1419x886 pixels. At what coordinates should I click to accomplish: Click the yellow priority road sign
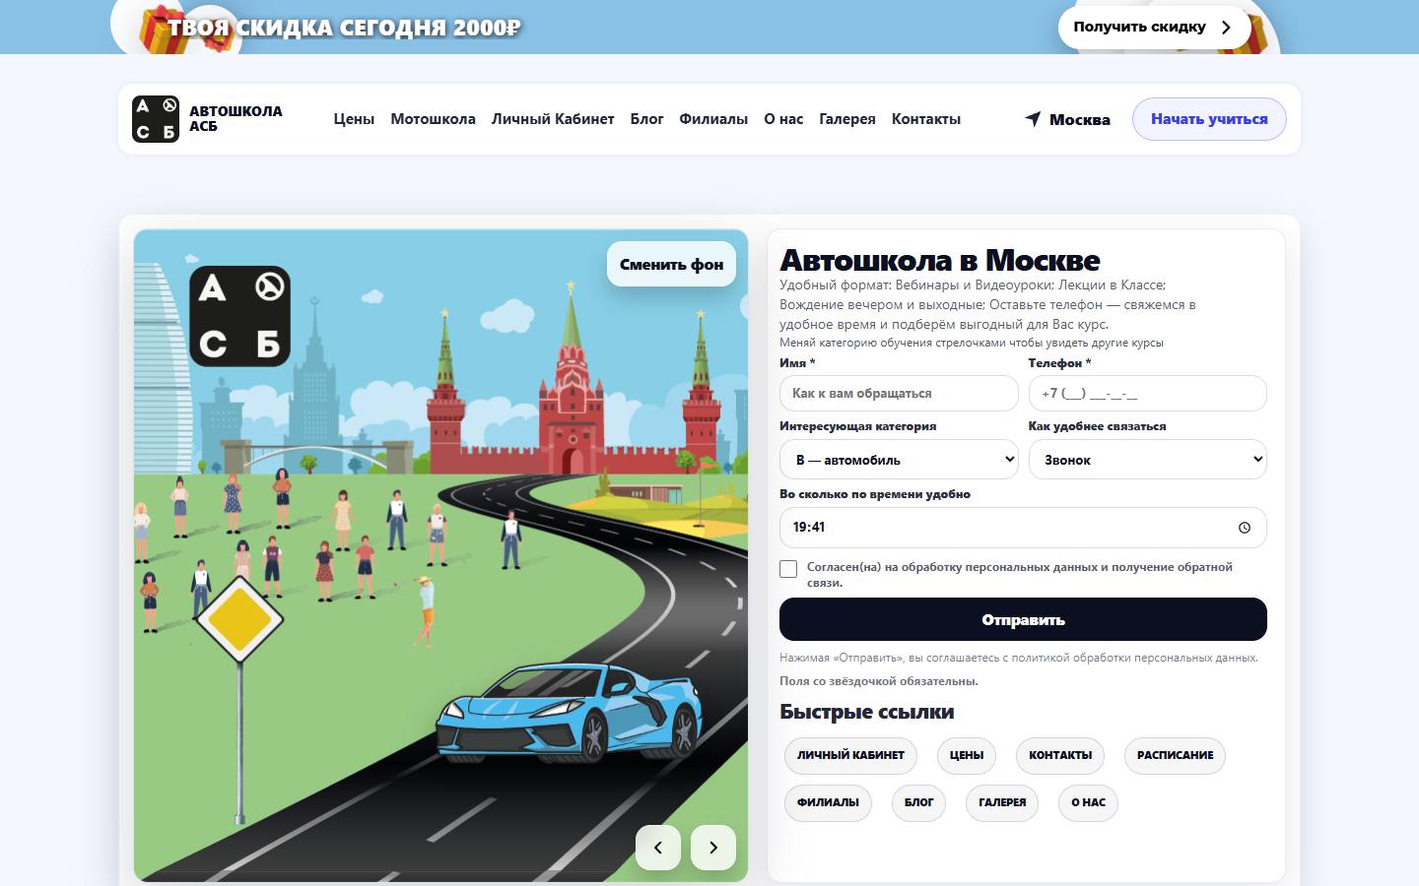(239, 620)
